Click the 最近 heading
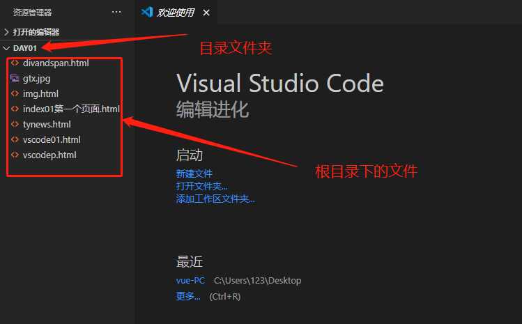The width and height of the screenshot is (522, 324). tap(189, 262)
